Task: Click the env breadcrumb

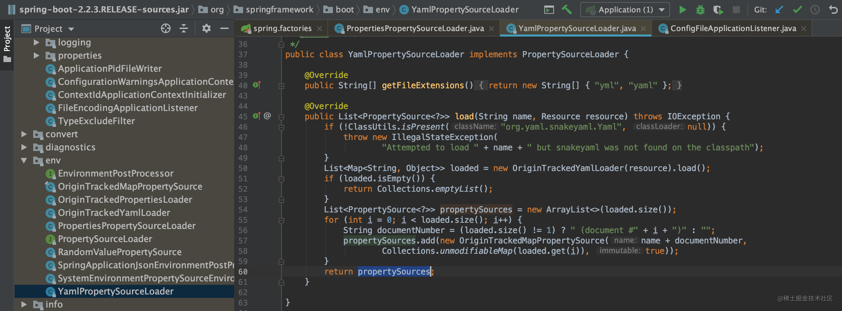Action: coord(376,10)
